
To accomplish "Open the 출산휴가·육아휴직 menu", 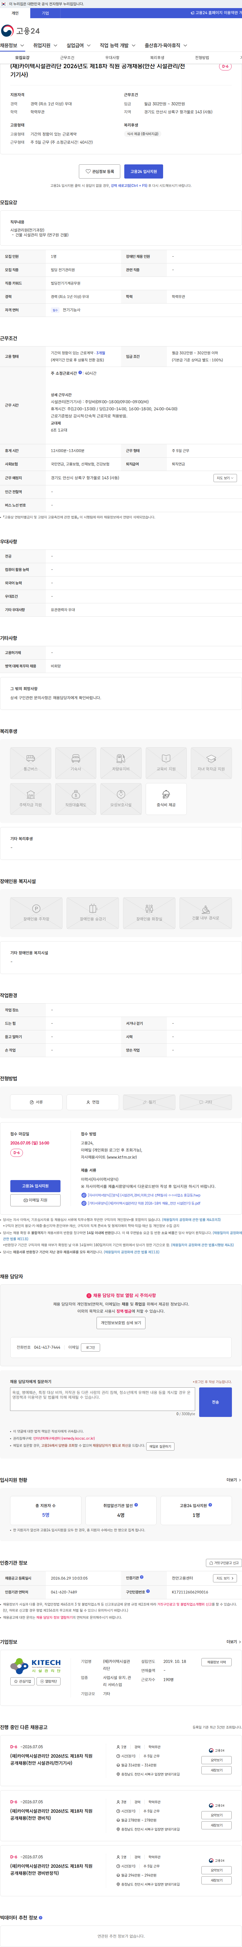I will click(166, 45).
